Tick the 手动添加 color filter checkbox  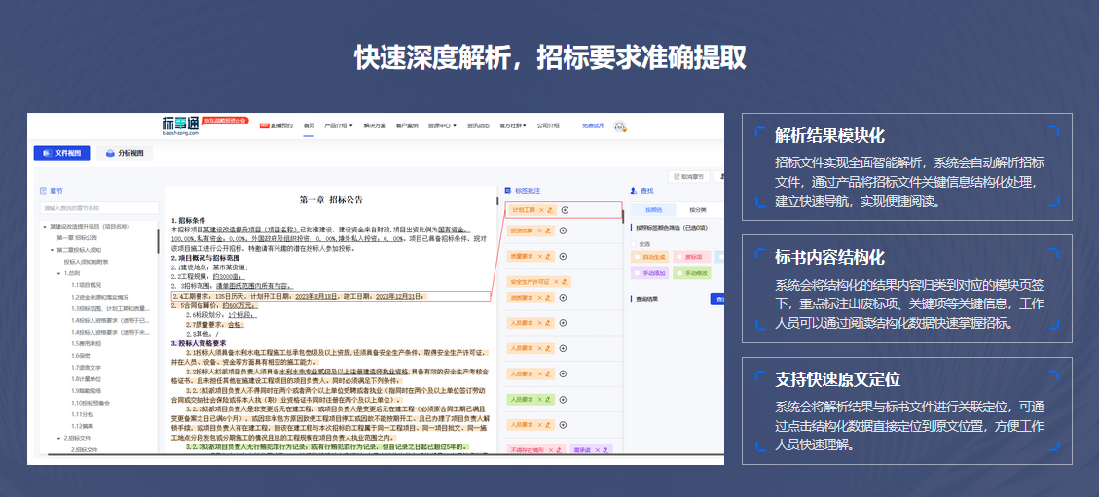(637, 273)
